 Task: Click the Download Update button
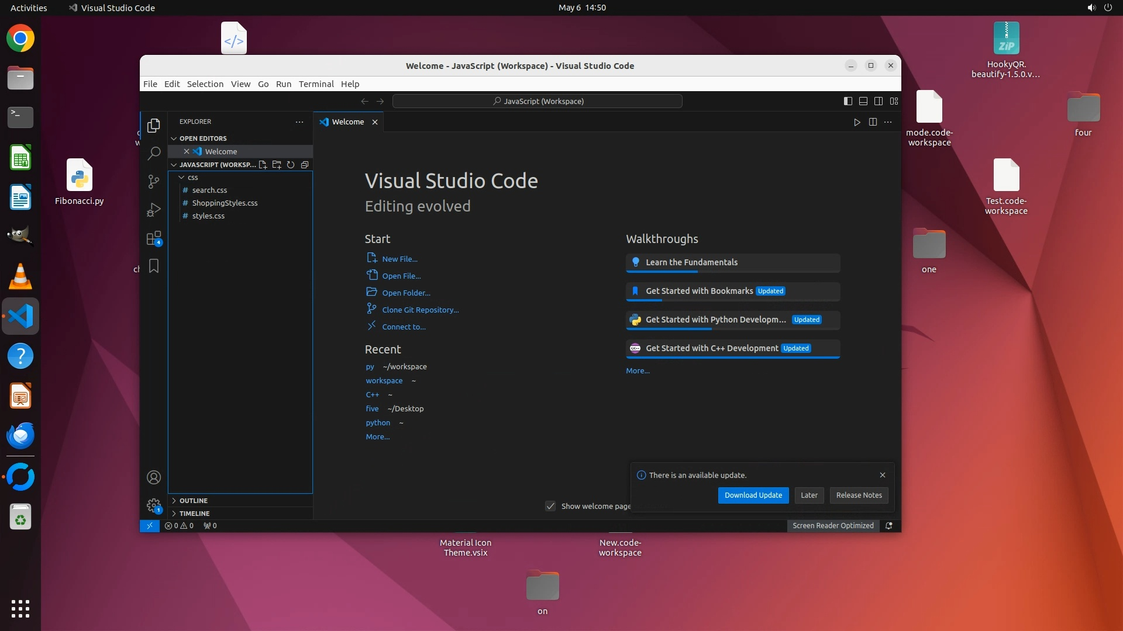[x=753, y=495]
